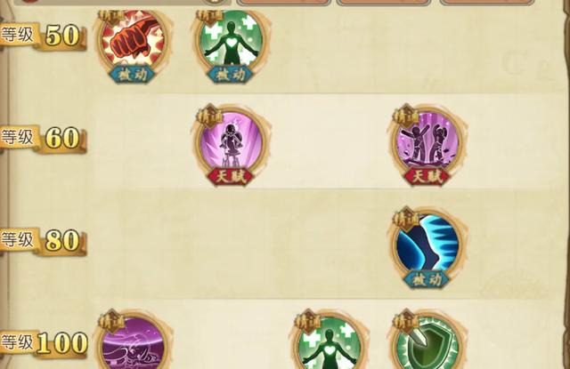Select the 等级 50 row label

pyautogui.click(x=43, y=36)
